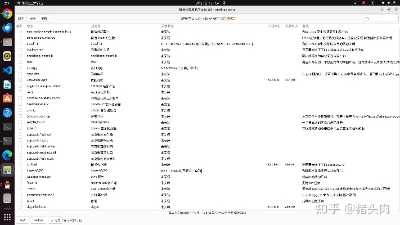
Task: Sort by the 中文名 column header
Action: pos(96,26)
